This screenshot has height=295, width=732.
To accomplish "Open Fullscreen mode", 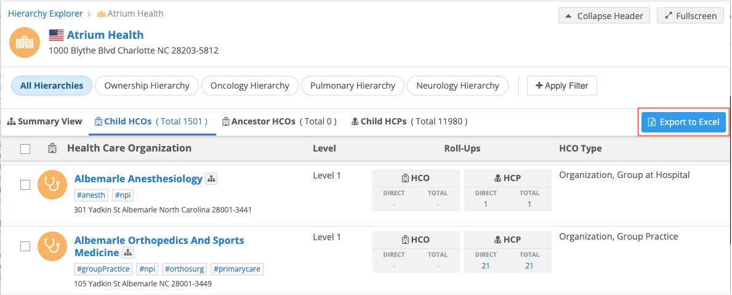I will (691, 15).
